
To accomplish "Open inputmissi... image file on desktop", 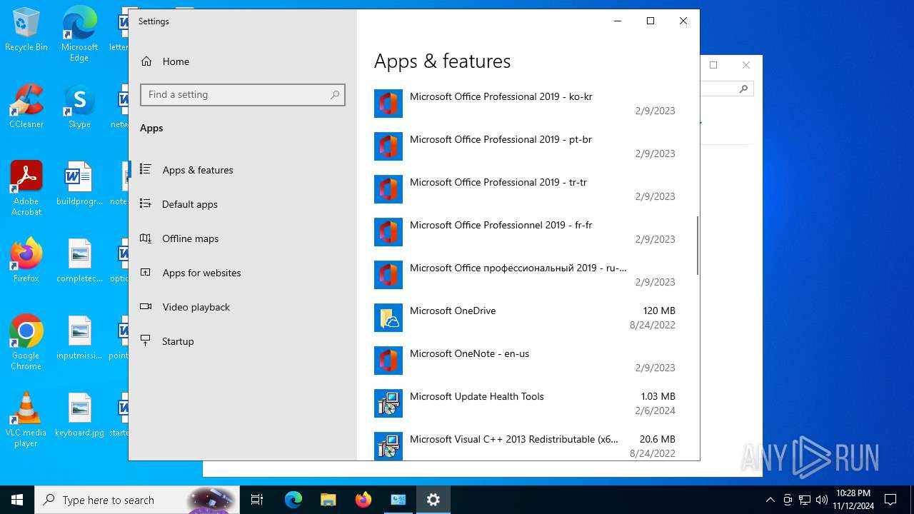I will [79, 338].
